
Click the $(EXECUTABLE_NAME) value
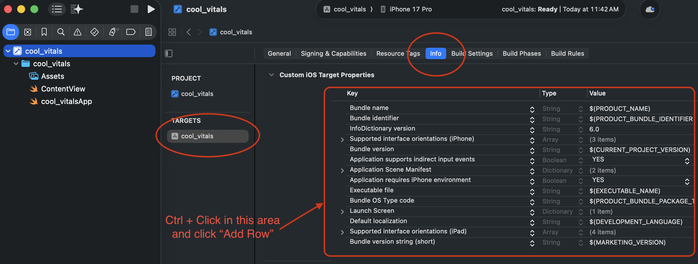pos(625,191)
